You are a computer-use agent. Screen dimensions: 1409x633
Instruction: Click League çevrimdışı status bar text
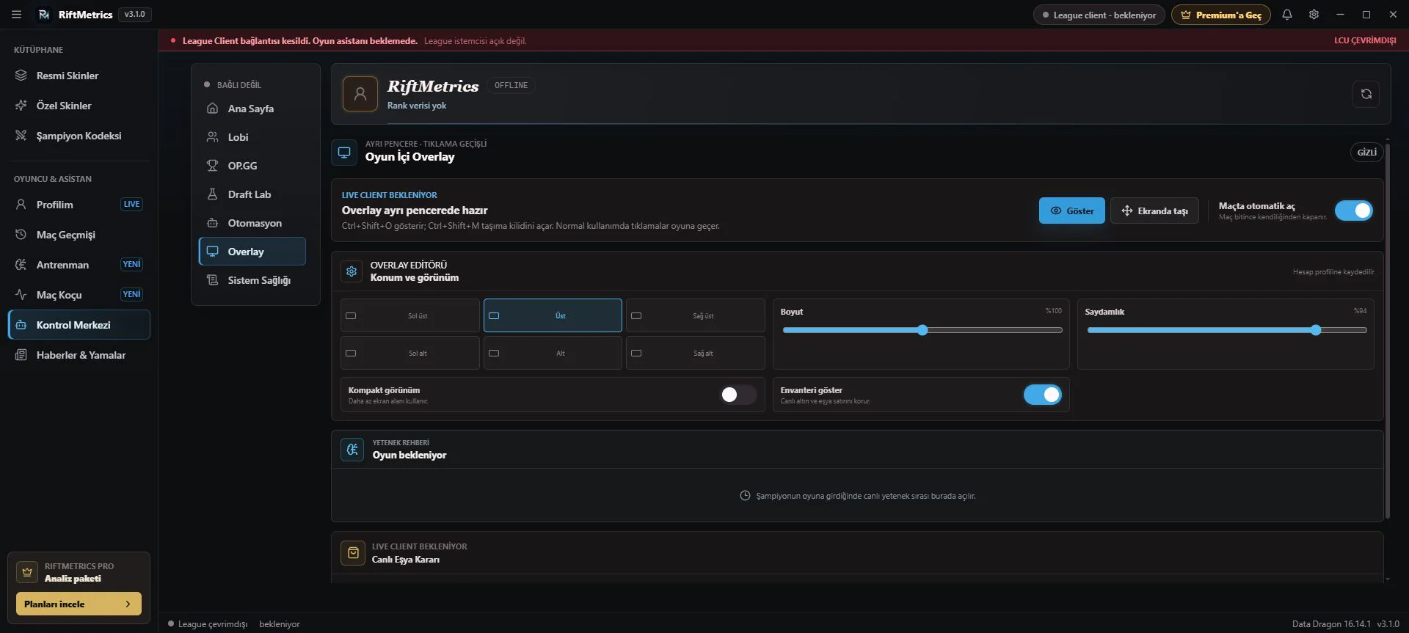[x=213, y=624]
